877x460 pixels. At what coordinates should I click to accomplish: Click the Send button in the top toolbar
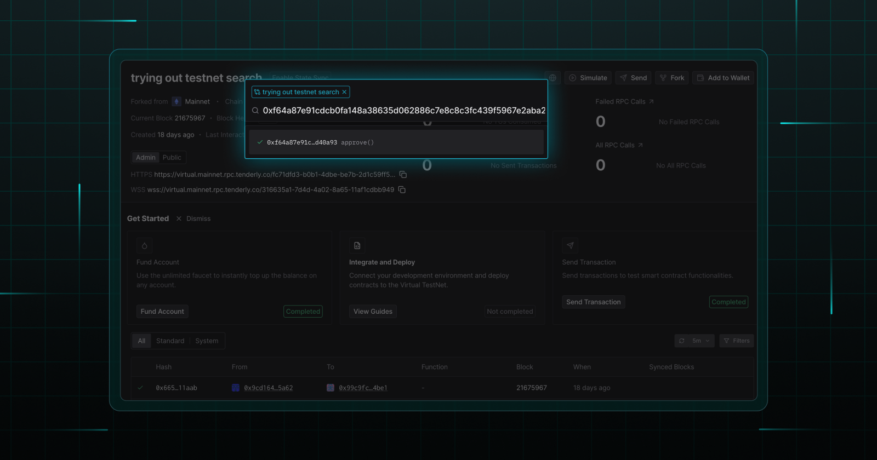point(633,78)
